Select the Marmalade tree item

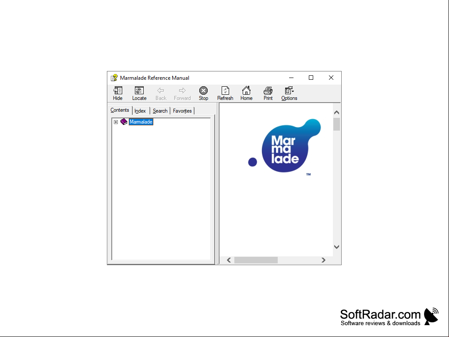tap(141, 122)
